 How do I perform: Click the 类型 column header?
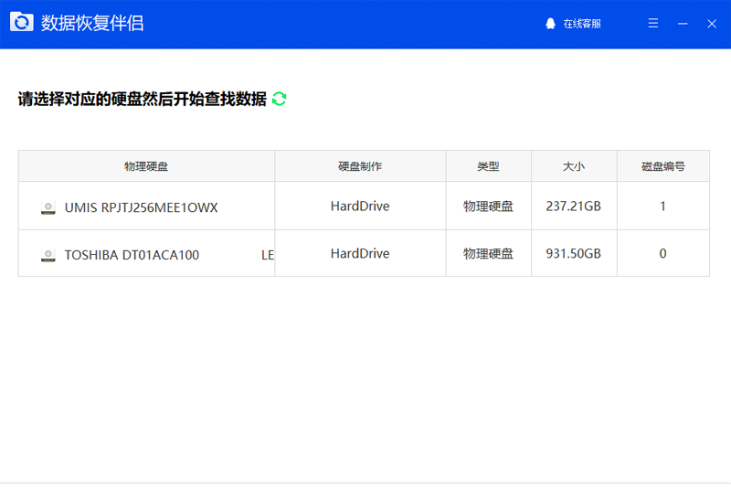click(488, 166)
